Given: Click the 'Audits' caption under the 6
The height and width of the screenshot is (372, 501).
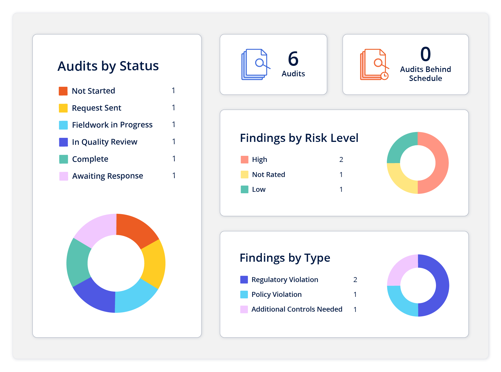Looking at the screenshot, I should [x=293, y=74].
